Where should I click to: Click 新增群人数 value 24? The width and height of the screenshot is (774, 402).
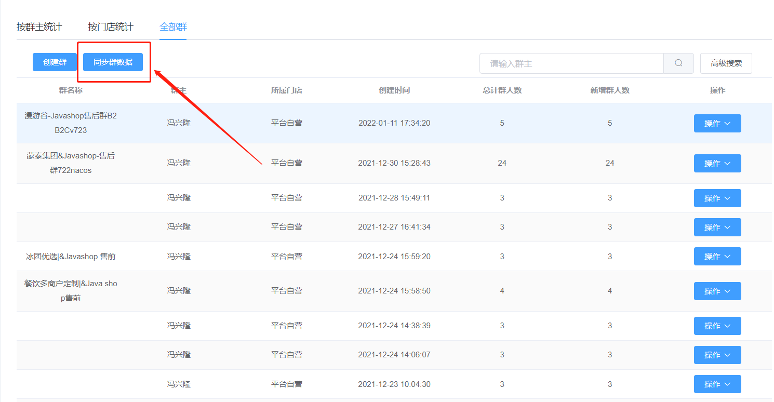pos(610,163)
